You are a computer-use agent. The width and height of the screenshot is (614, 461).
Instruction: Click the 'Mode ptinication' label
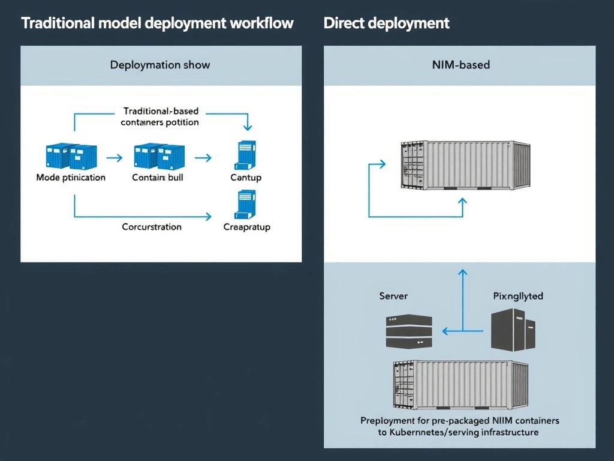coord(71,178)
